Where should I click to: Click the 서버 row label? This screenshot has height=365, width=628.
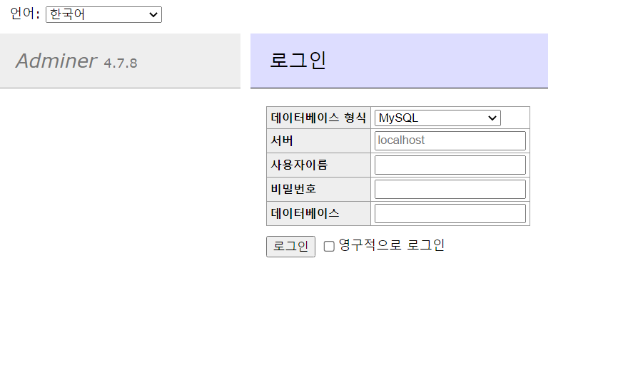[x=282, y=140]
